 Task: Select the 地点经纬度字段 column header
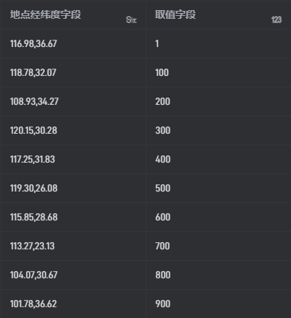tap(74, 15)
